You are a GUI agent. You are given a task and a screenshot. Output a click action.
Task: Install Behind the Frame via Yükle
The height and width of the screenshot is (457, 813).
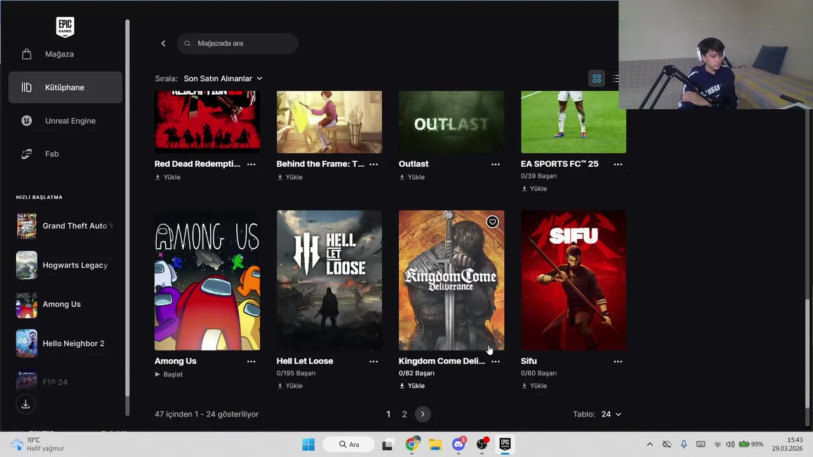pos(290,177)
